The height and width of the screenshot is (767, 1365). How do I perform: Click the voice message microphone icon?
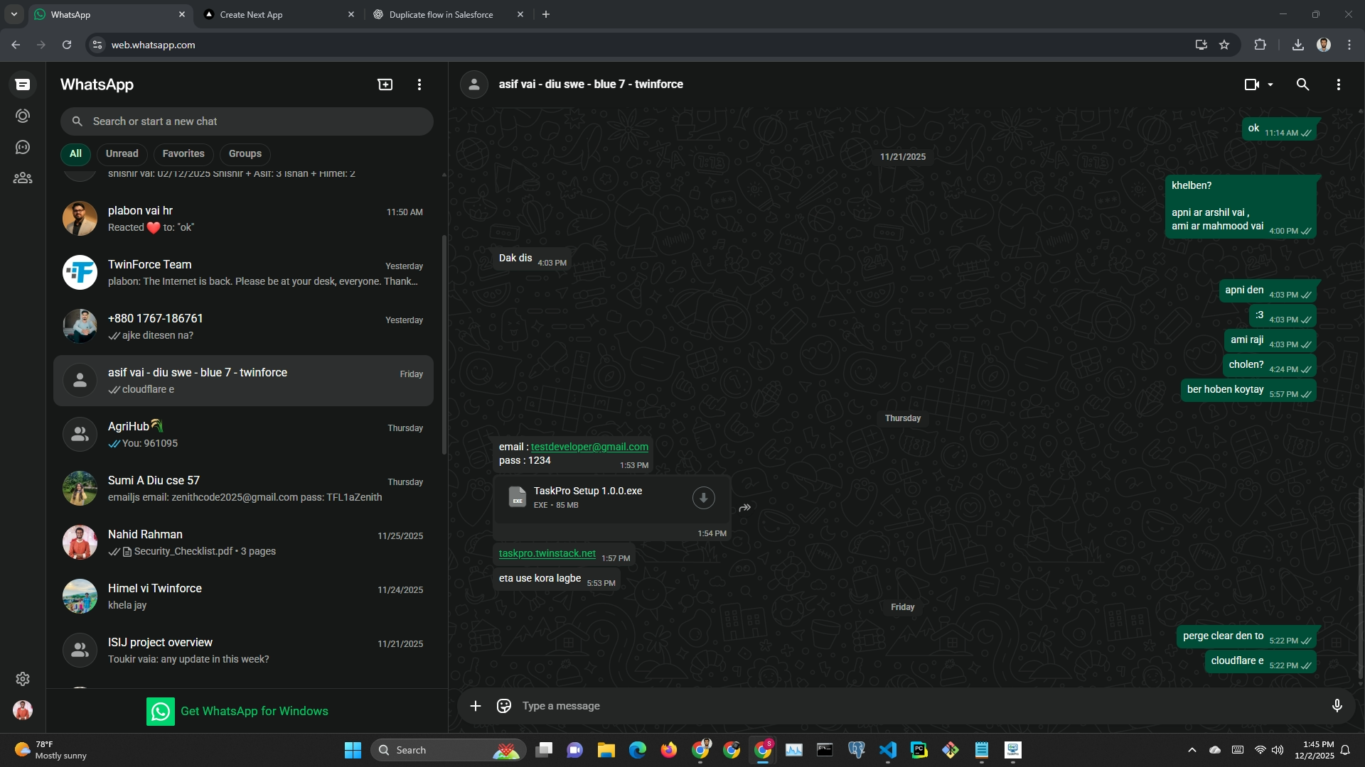coord(1337,706)
